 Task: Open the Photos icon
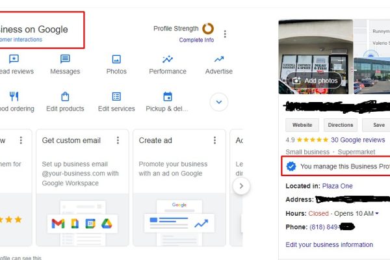click(116, 59)
